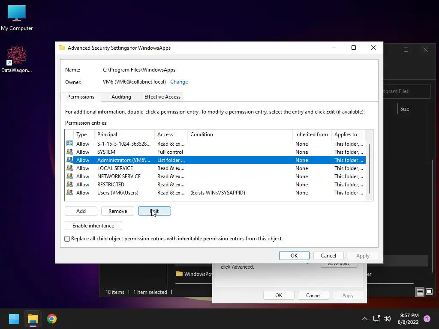This screenshot has height=329, width=439.
Task: Toggle Replace all child object permission entries checkbox
Action: (67, 239)
